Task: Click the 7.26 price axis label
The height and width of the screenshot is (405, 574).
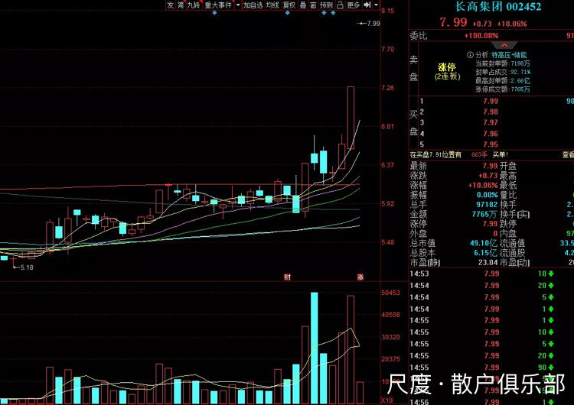Action: (x=388, y=88)
